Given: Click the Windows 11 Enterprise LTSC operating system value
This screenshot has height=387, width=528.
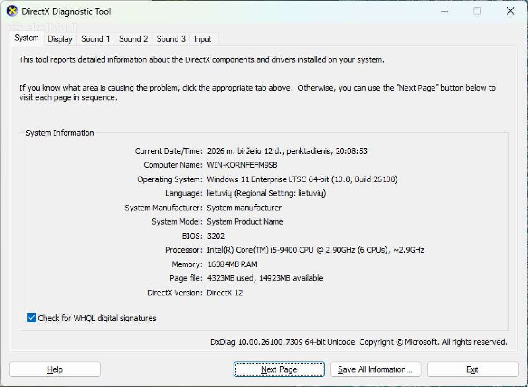Looking at the screenshot, I should [302, 179].
